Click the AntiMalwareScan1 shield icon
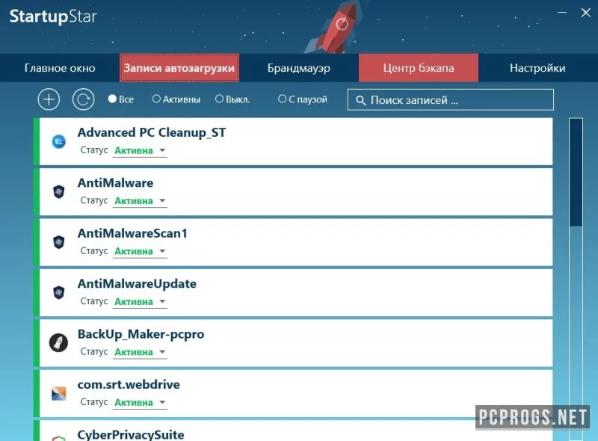This screenshot has width=598, height=441. (x=59, y=242)
